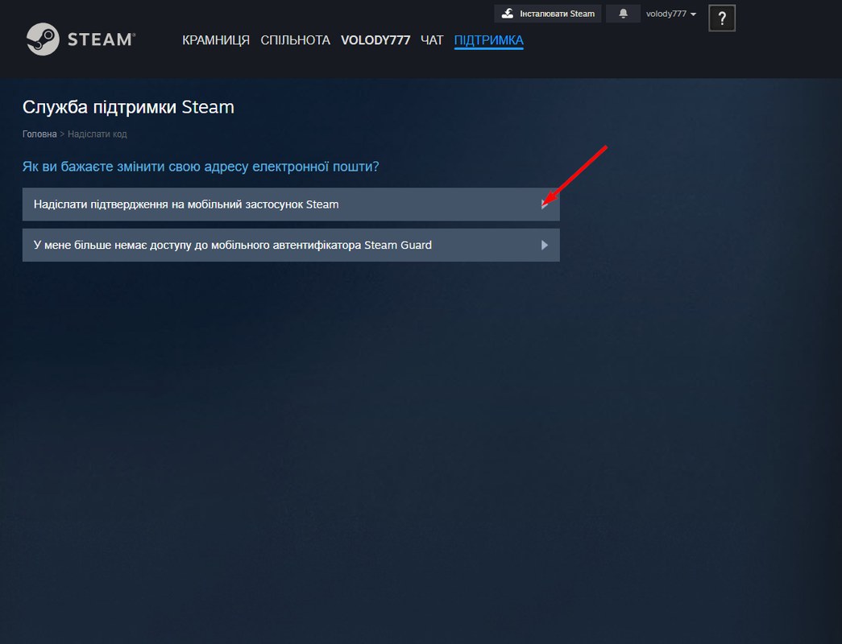Click the Інсталювати Steam button
The height and width of the screenshot is (644, 842).
click(x=548, y=14)
